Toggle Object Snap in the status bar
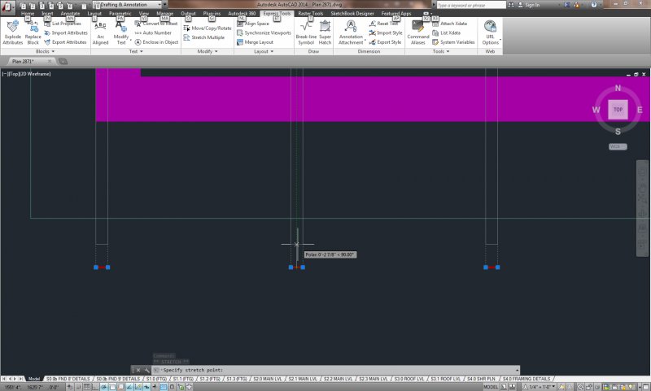Screen dimensions: 651x391 pyautogui.click(x=112, y=387)
